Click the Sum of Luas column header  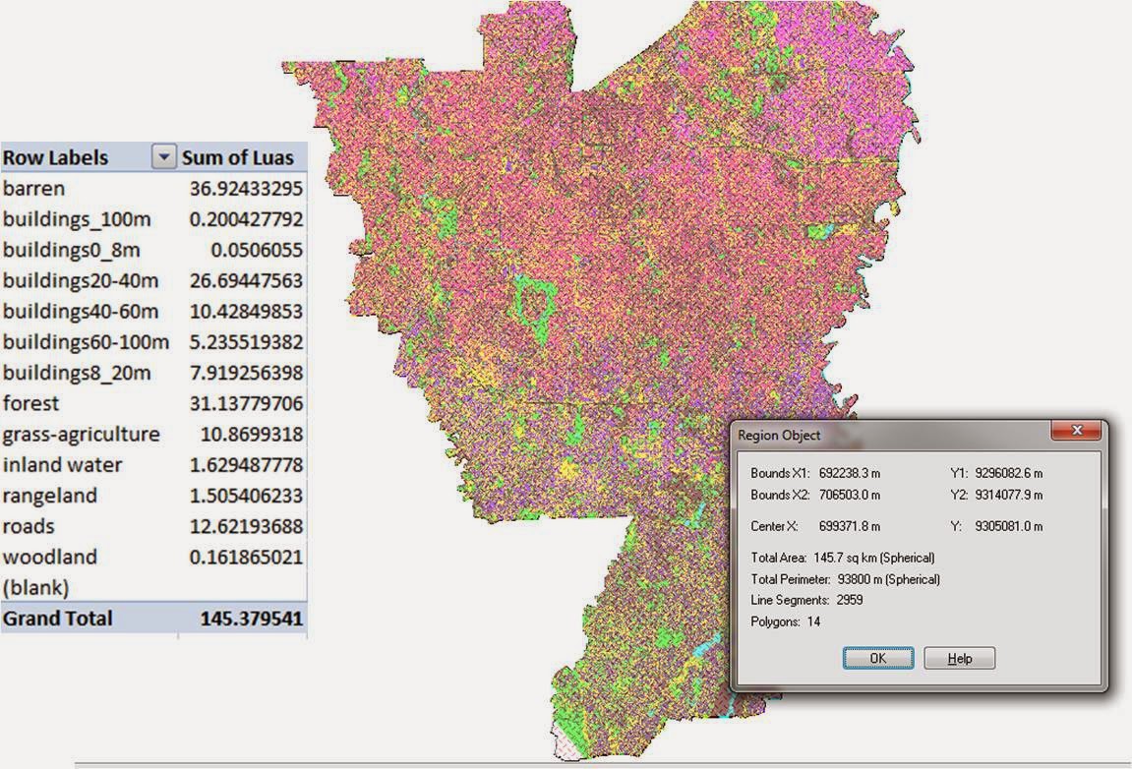pyautogui.click(x=236, y=157)
